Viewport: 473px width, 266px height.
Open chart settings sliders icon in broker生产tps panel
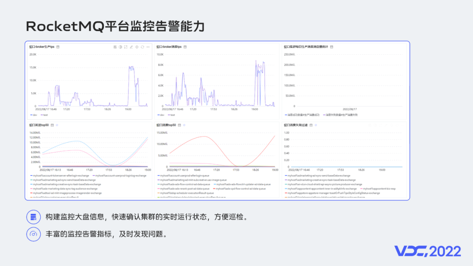(x=115, y=47)
